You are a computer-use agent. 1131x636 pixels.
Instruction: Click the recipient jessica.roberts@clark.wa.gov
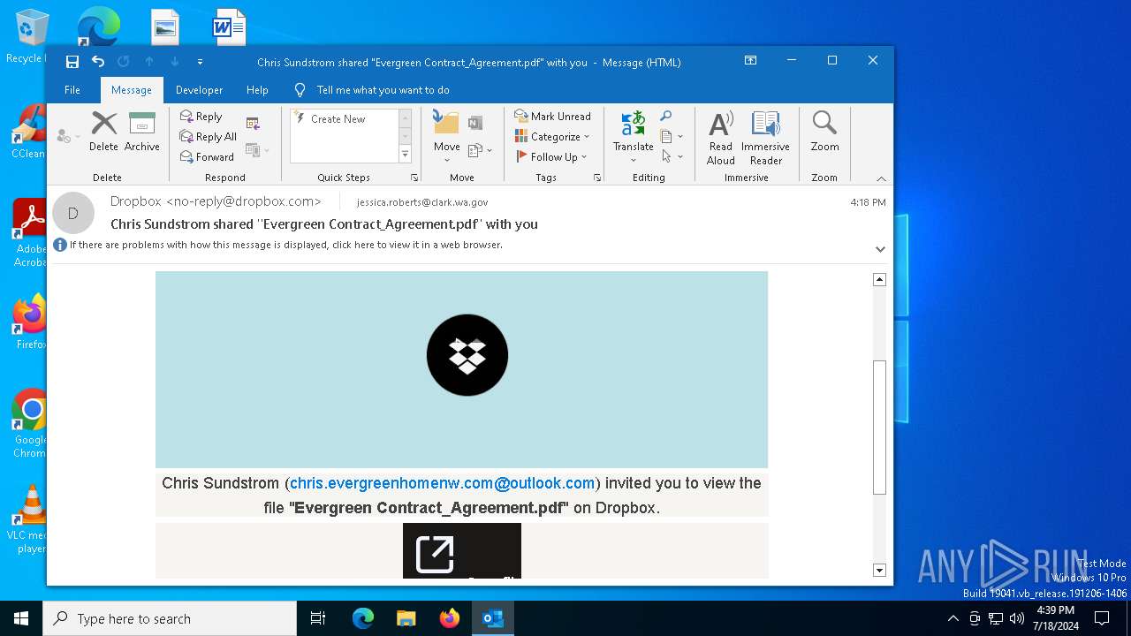coord(422,202)
